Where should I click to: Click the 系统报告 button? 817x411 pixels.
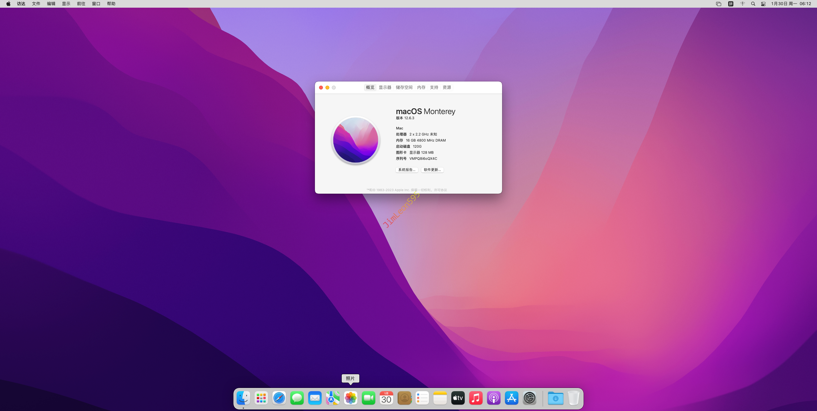click(x=407, y=170)
